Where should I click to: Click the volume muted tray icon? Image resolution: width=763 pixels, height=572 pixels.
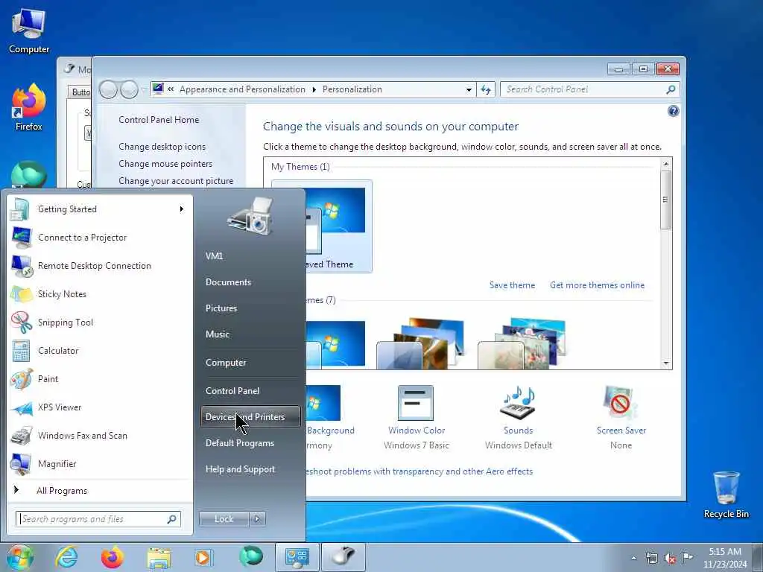(670, 559)
